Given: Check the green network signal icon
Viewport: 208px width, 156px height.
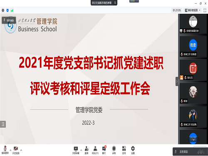Looking at the screenshot, I should click(12, 10).
